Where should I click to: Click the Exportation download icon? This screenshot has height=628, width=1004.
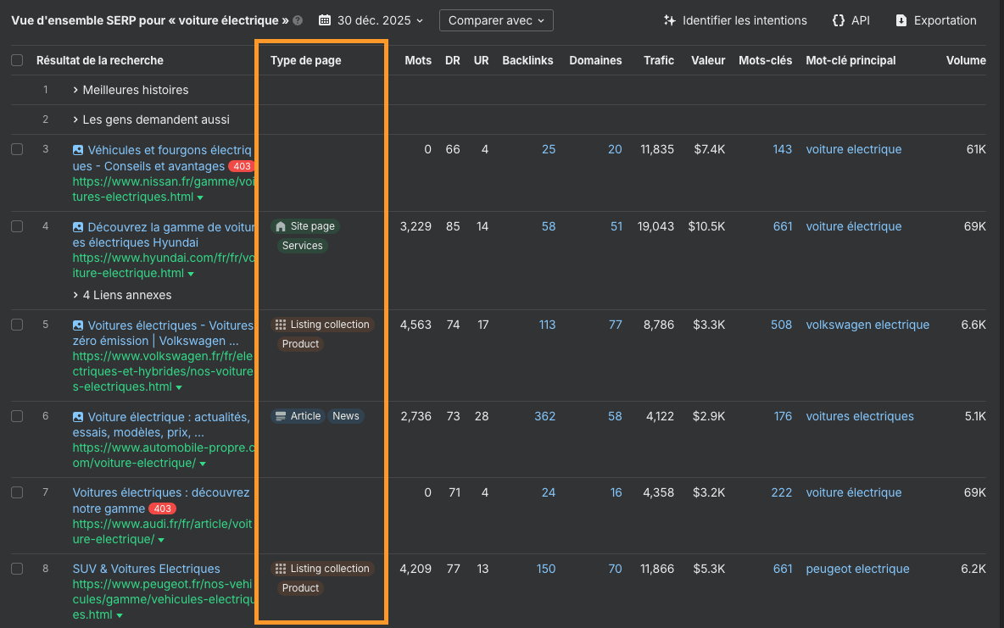tap(901, 20)
